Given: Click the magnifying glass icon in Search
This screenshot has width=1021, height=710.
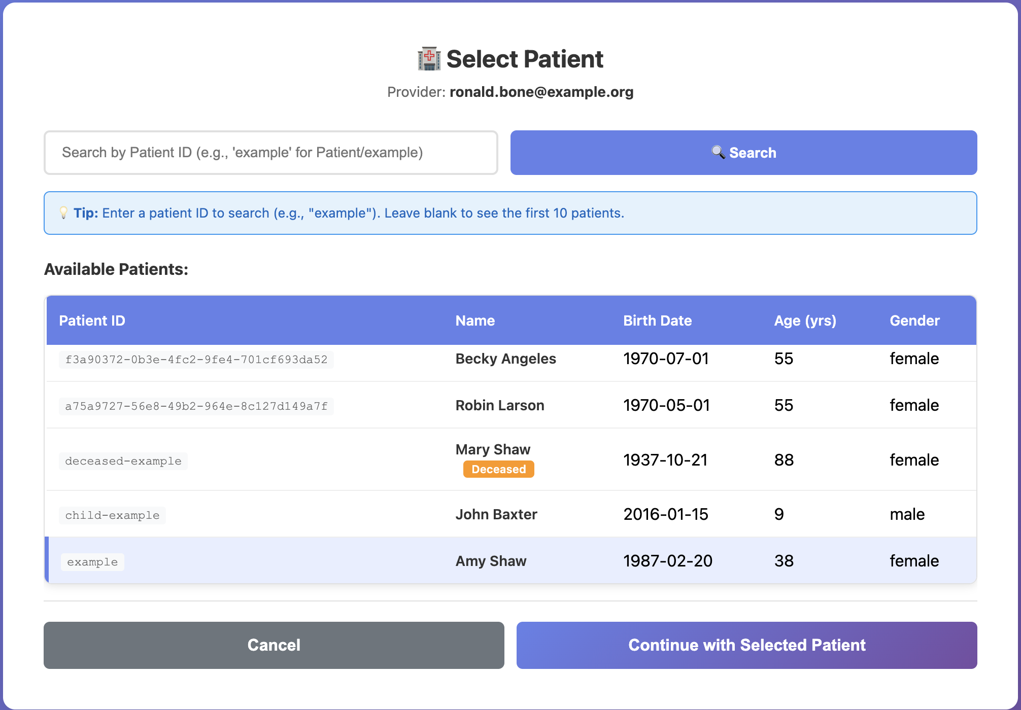Looking at the screenshot, I should (718, 152).
